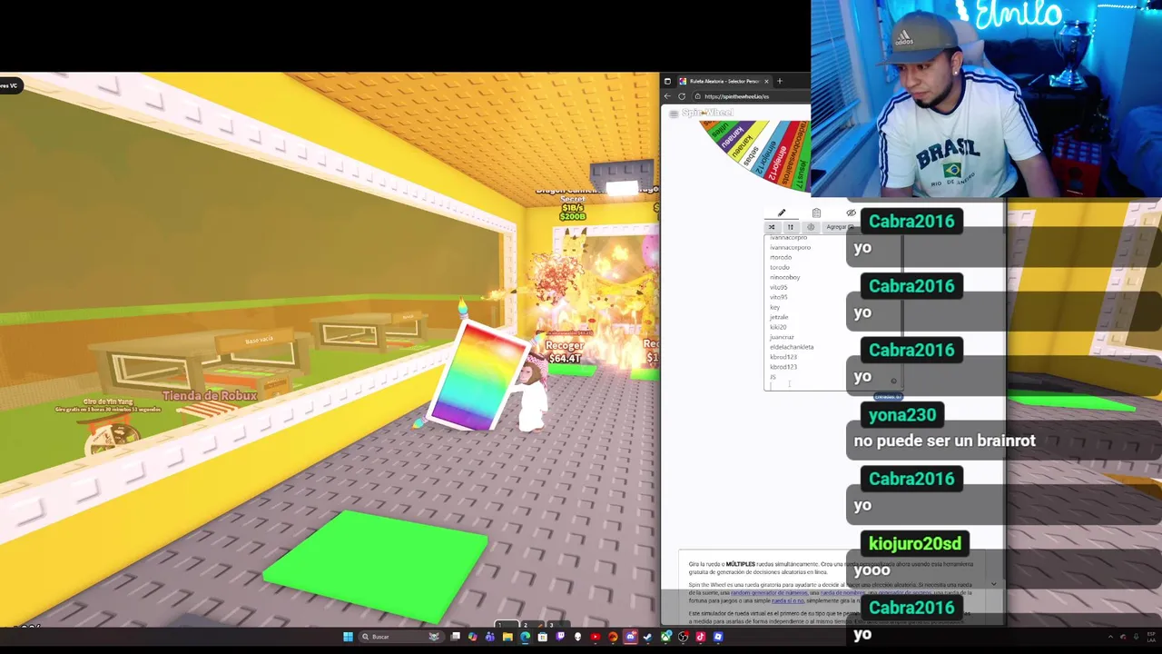Go back in the browser
The width and height of the screenshot is (1162, 654).
[x=667, y=96]
